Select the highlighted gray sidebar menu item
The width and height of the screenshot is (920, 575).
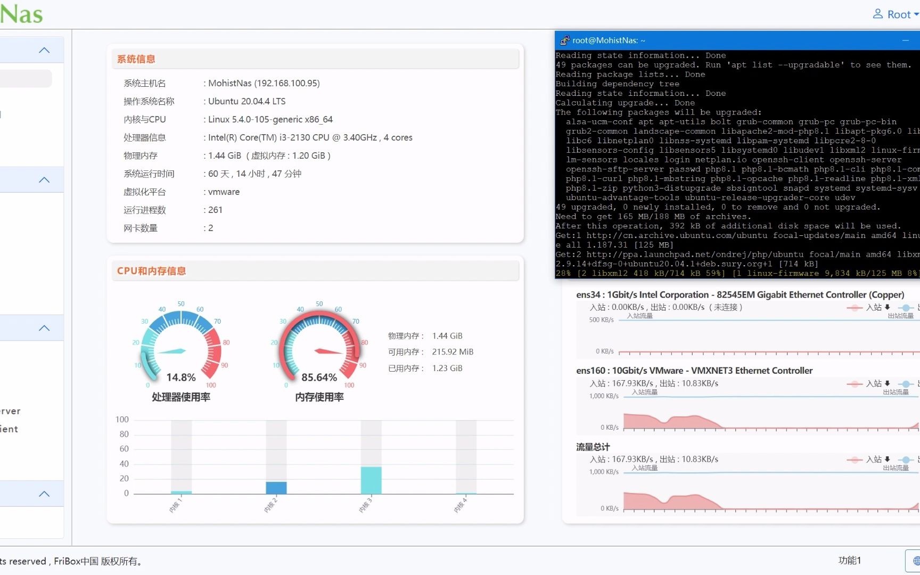(26, 79)
